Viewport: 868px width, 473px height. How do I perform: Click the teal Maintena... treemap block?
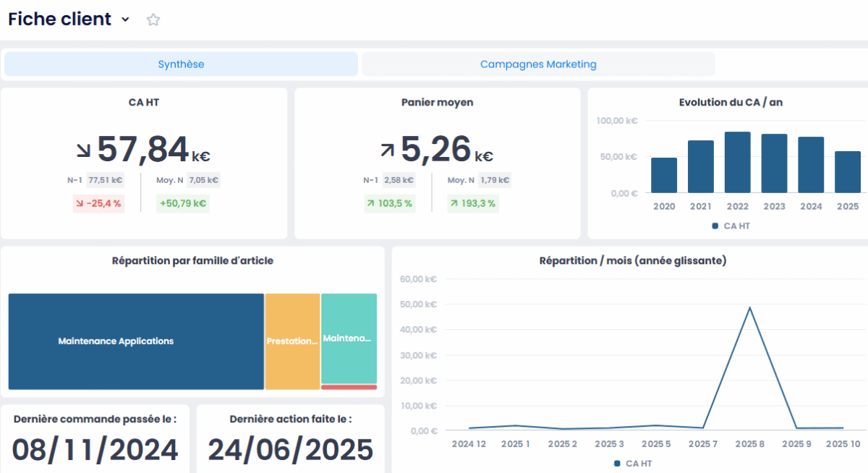[x=349, y=338]
